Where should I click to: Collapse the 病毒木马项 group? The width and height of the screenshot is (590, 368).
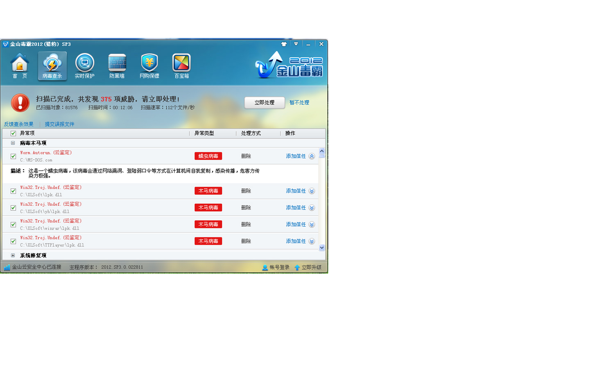pyautogui.click(x=13, y=143)
